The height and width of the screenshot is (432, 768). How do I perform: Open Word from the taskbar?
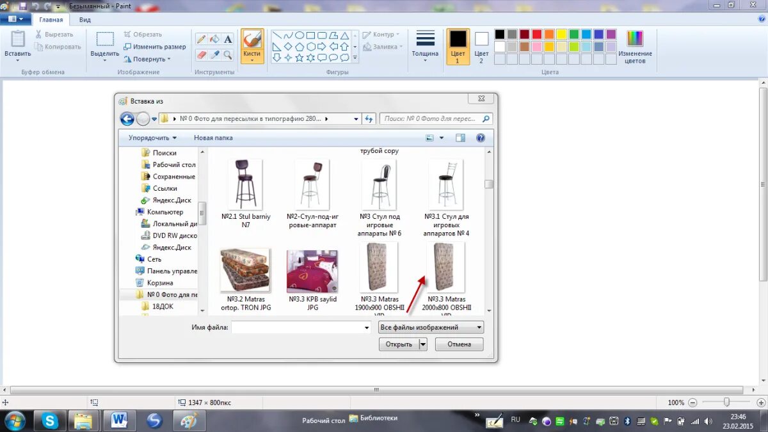tap(119, 420)
